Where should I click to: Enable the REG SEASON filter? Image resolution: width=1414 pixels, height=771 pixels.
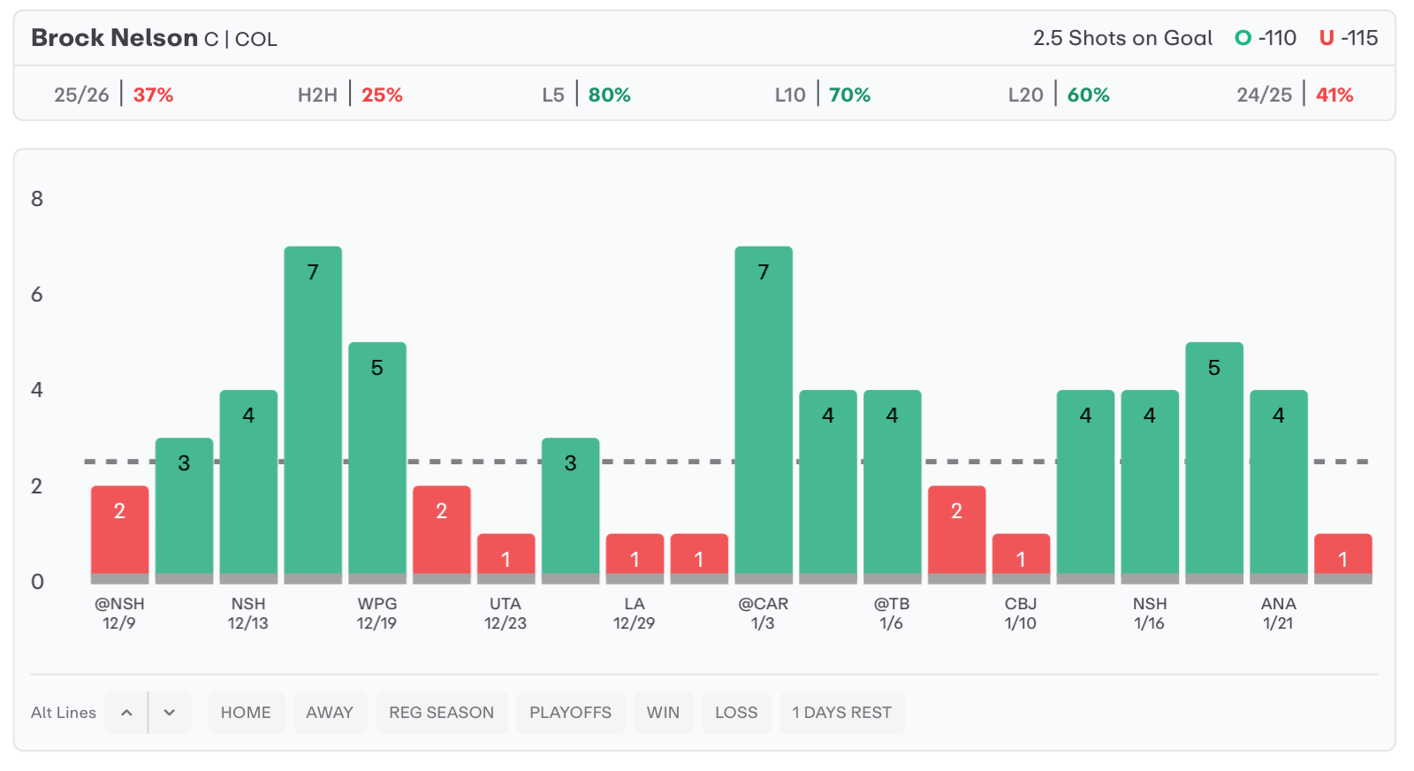[441, 713]
